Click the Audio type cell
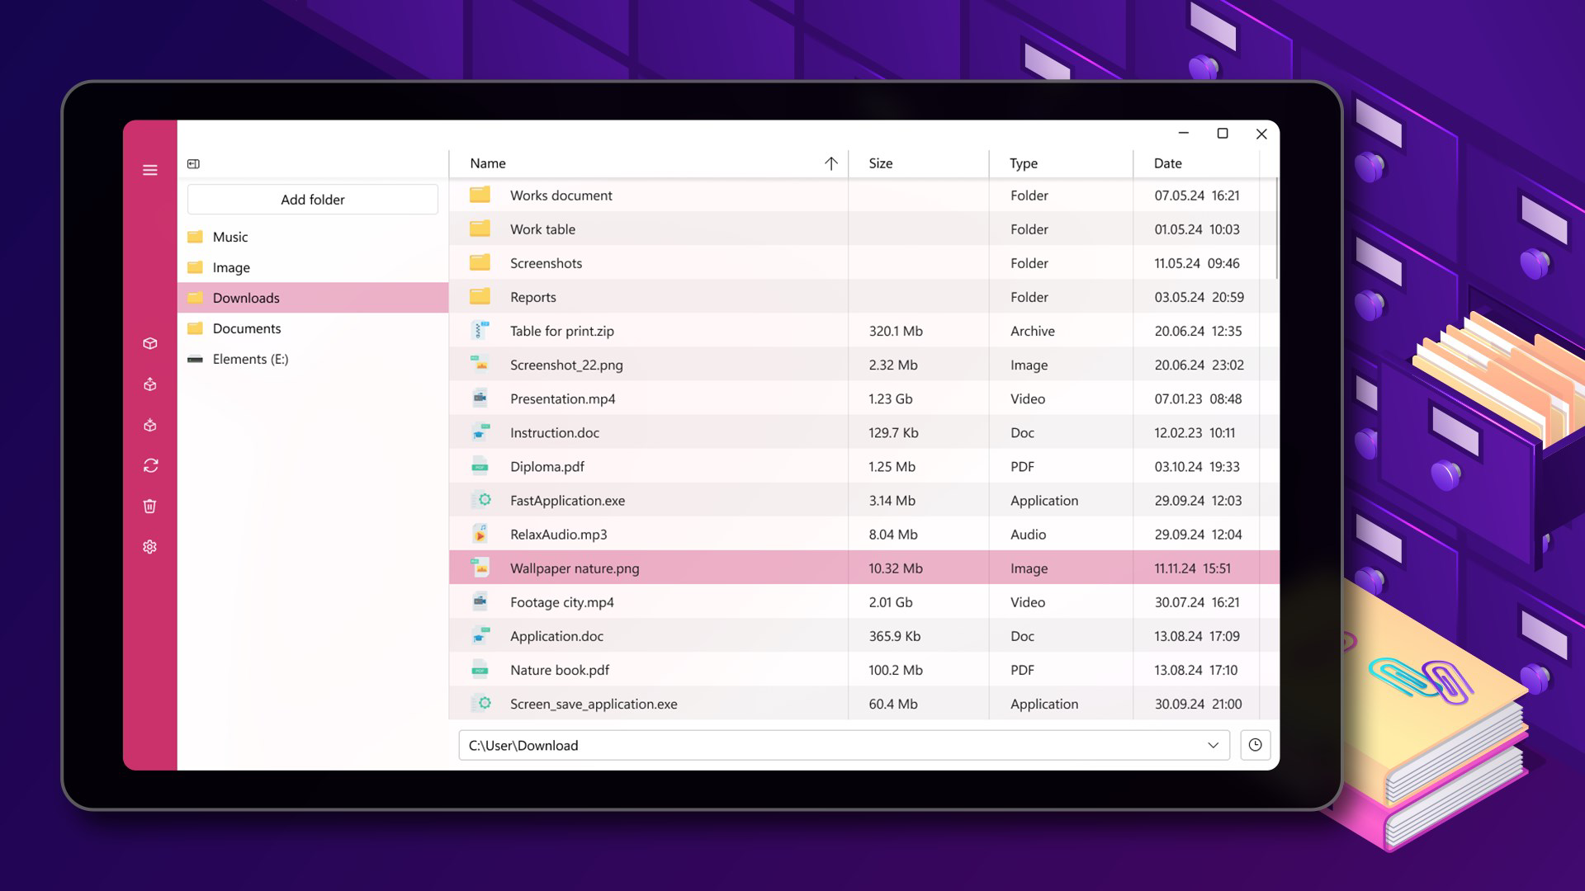Screen dimensions: 1585x891 tap(1028, 535)
